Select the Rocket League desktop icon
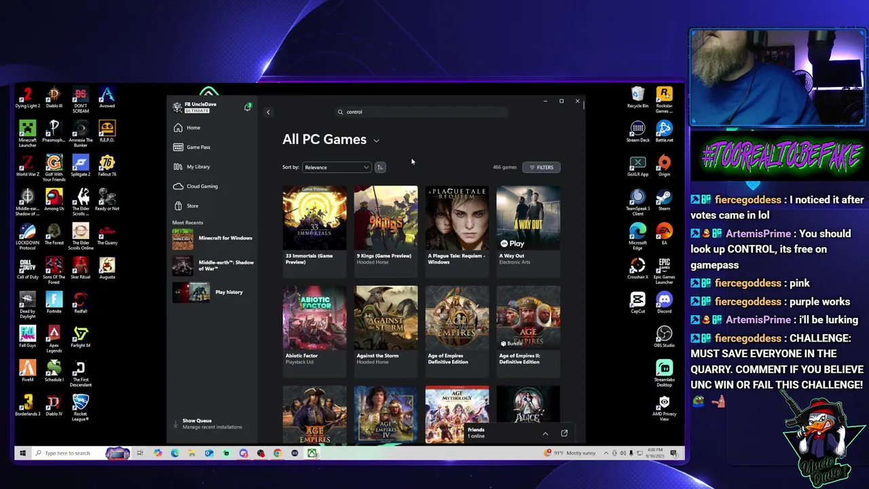This screenshot has width=869, height=489. [x=80, y=408]
